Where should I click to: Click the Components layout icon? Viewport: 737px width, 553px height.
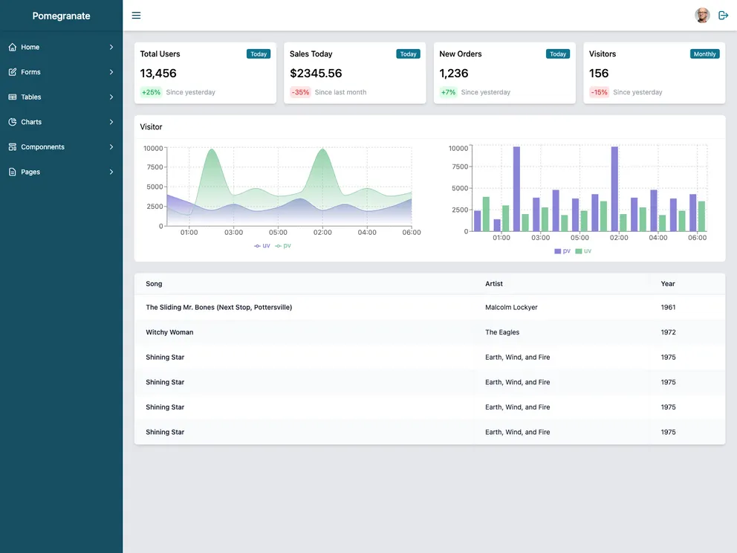pos(13,147)
